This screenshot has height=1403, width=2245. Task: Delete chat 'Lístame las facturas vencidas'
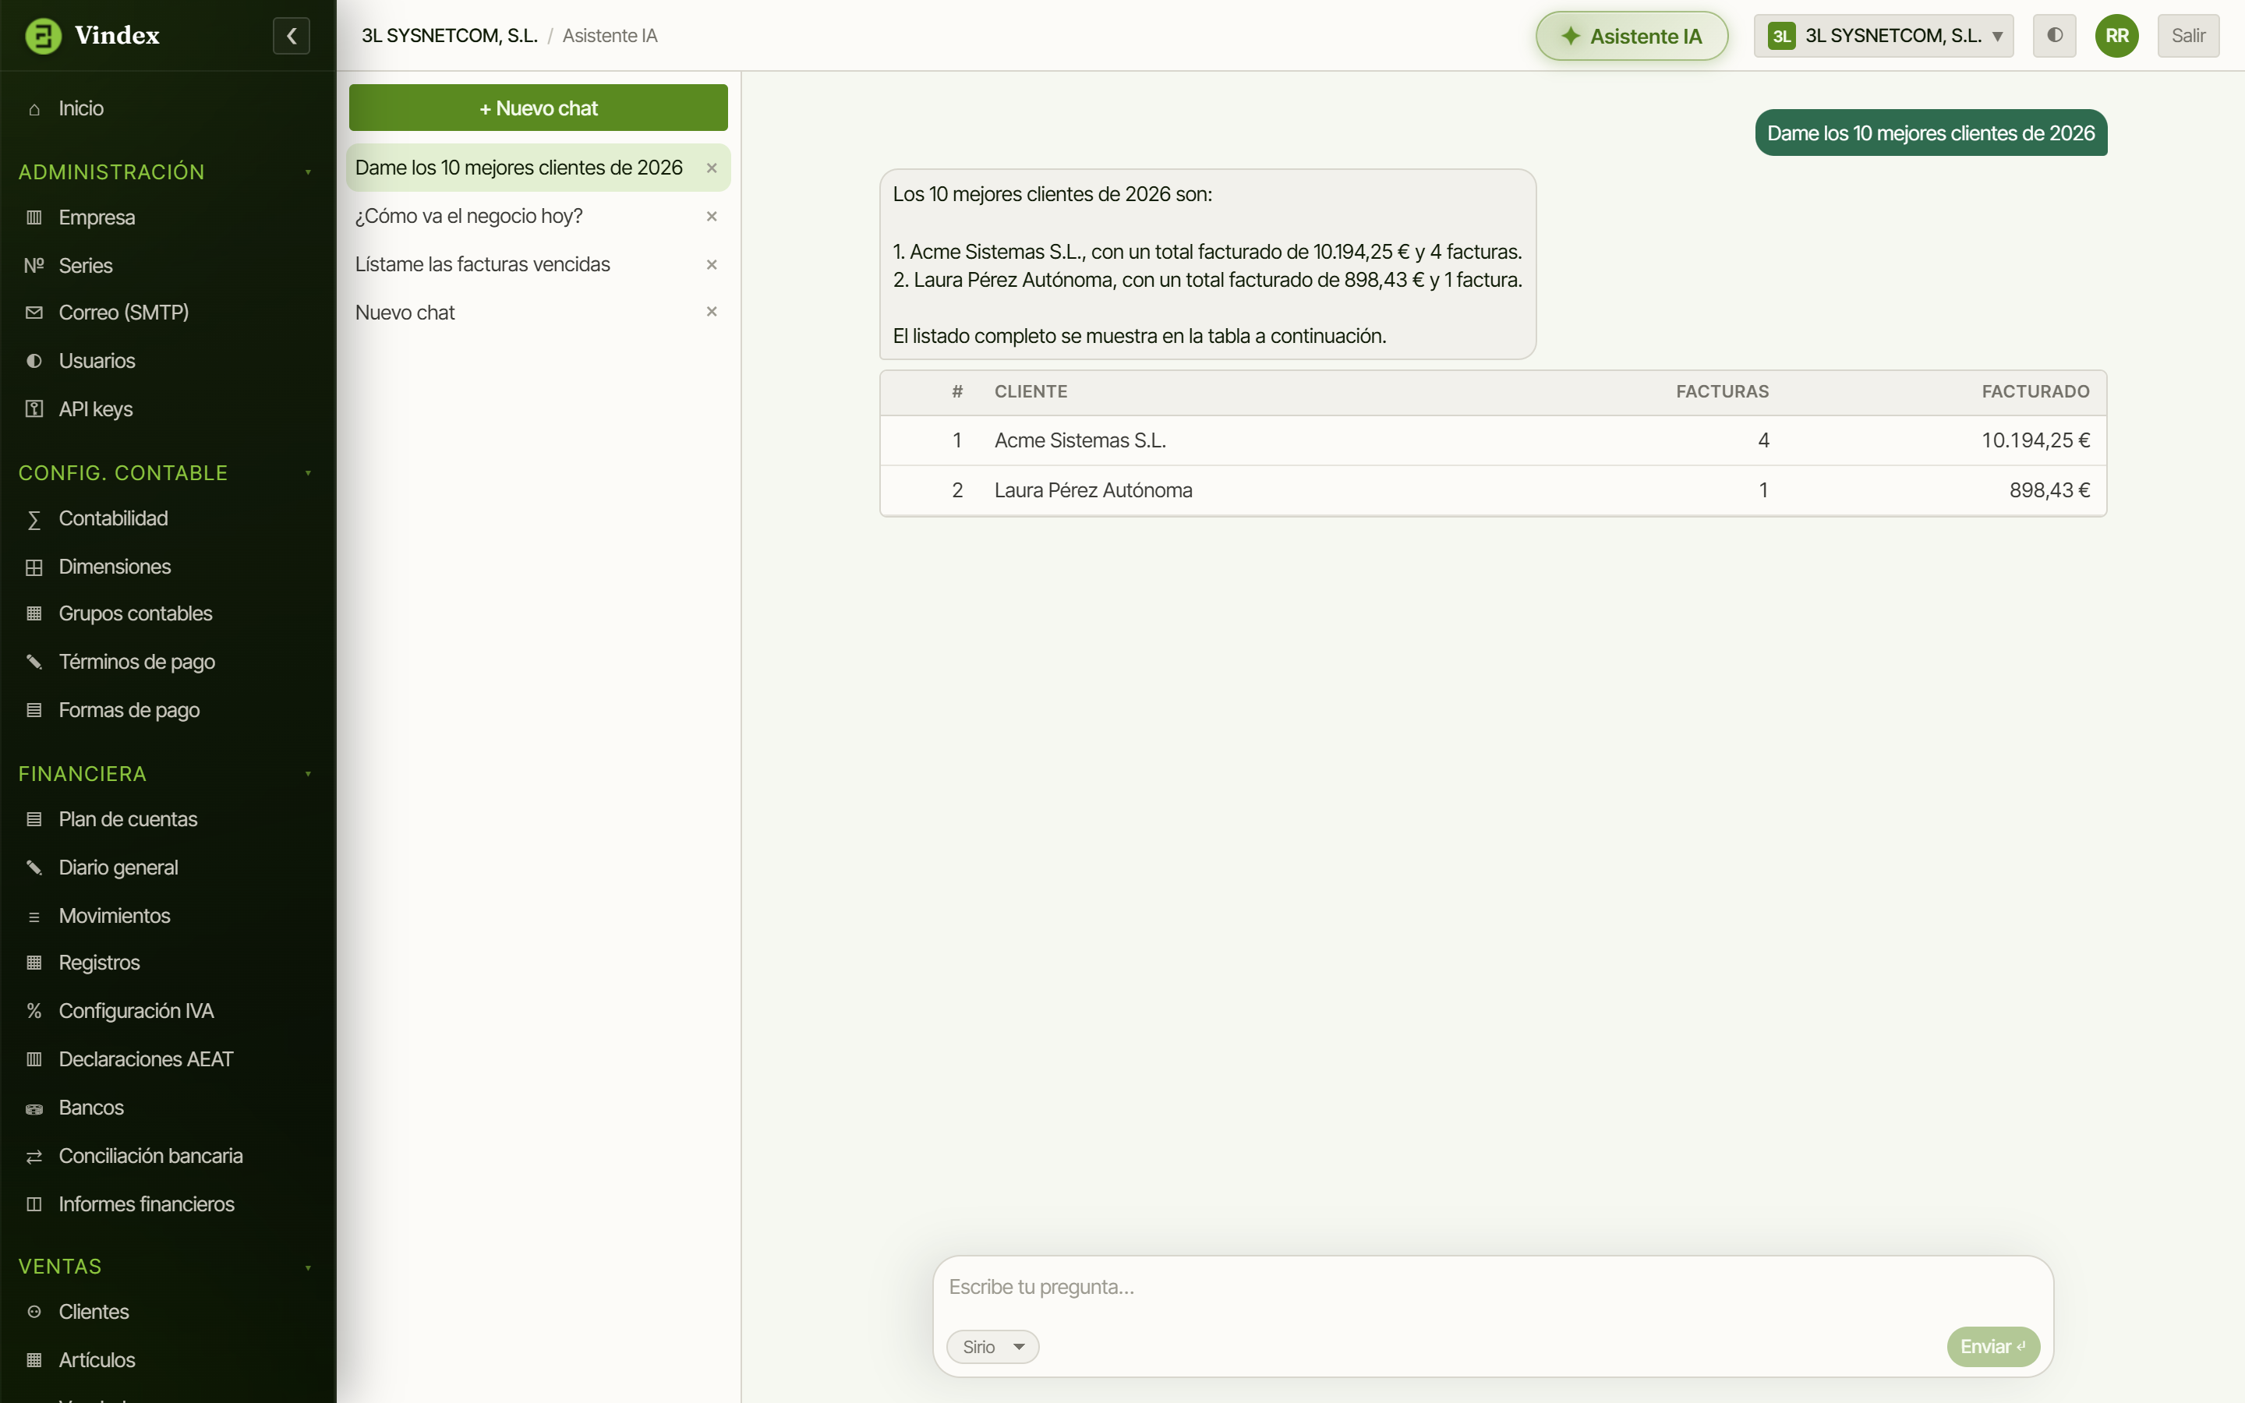coord(712,264)
